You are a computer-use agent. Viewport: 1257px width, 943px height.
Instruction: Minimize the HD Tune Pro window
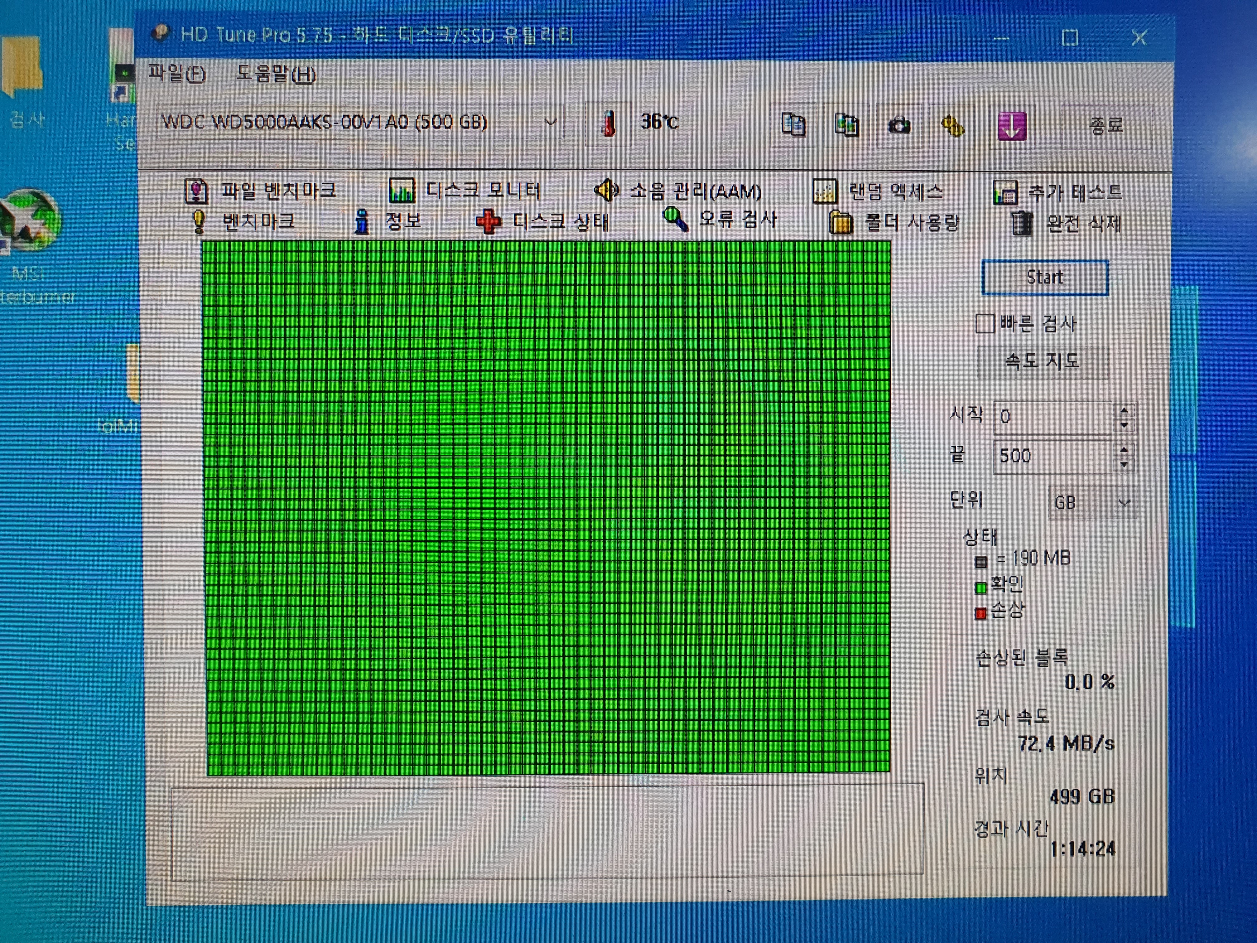[x=1002, y=38]
